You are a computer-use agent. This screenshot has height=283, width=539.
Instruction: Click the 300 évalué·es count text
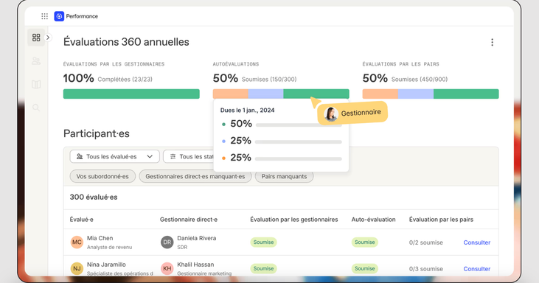[x=94, y=197]
